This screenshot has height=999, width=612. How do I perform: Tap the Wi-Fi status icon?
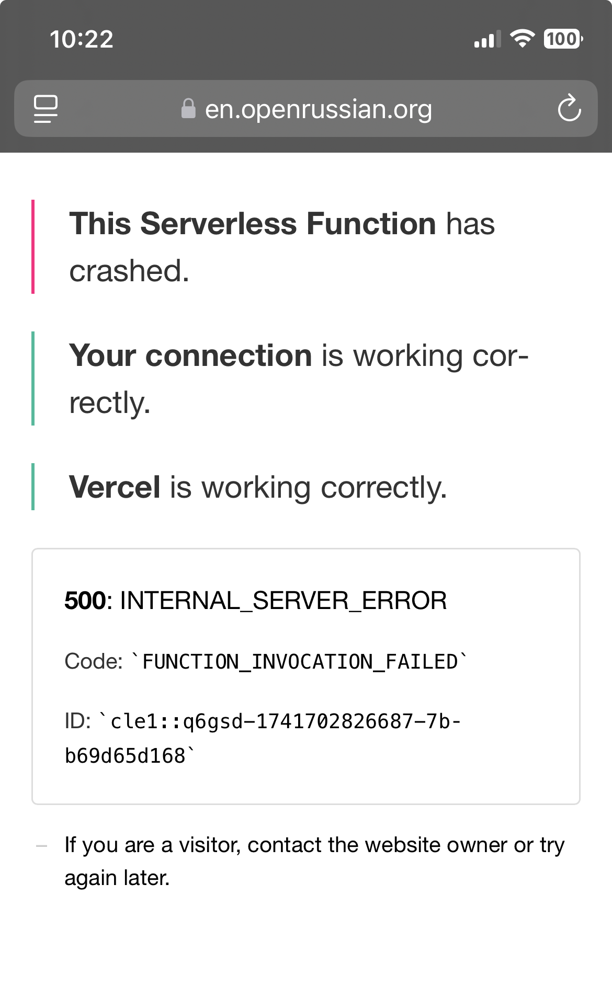coord(522,39)
